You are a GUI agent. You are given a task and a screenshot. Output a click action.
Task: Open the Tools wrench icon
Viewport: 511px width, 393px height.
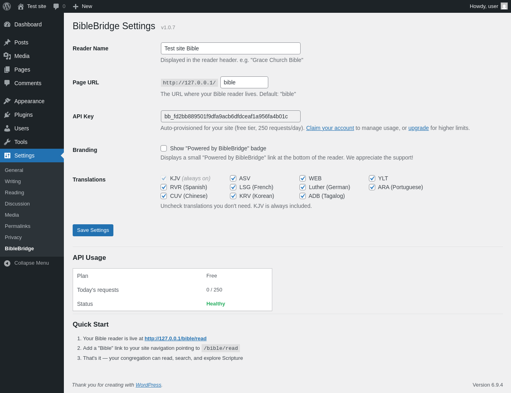(7, 142)
